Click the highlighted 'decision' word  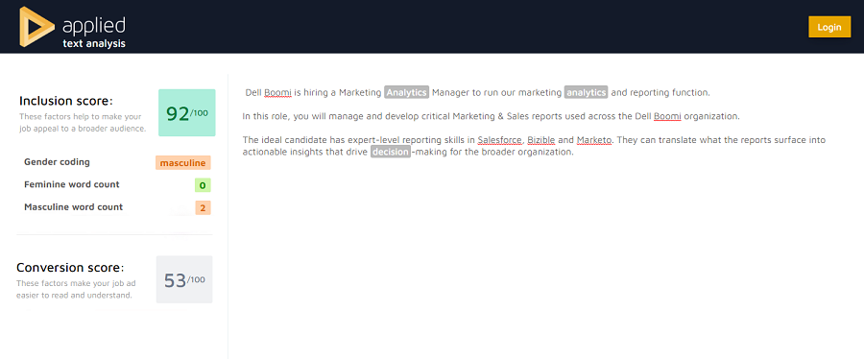click(391, 152)
